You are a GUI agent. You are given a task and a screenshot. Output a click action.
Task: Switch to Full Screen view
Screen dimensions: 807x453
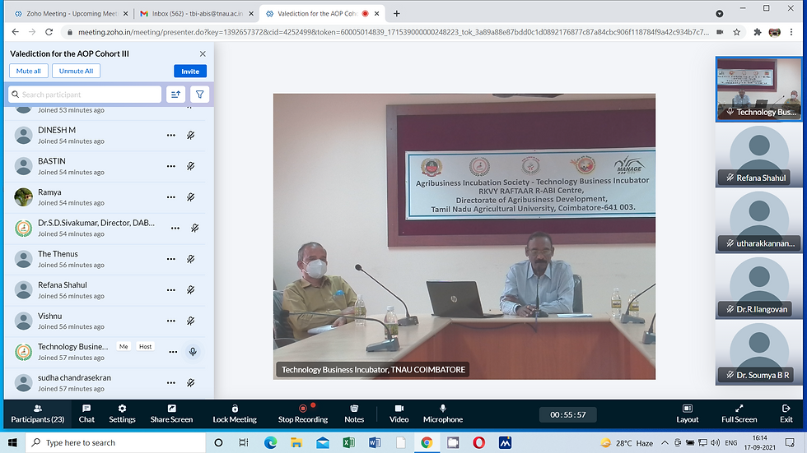click(739, 414)
